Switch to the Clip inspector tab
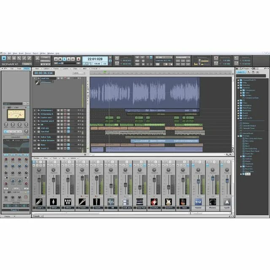 pos(12,69)
